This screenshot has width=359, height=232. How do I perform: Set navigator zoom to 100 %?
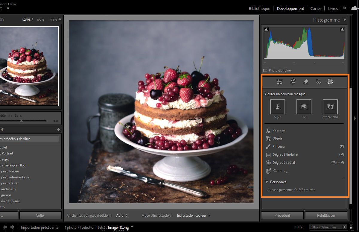[x=40, y=19]
